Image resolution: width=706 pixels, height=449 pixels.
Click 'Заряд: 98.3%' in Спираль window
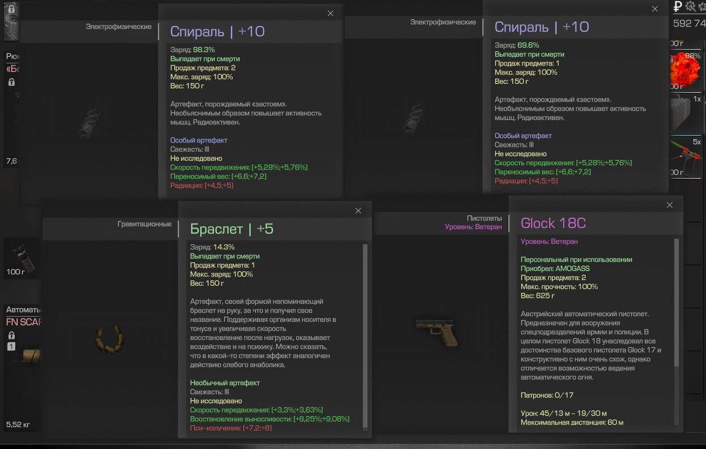tap(192, 50)
